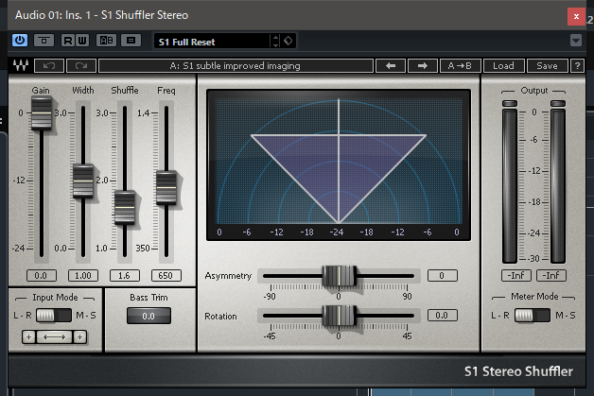Click the right polarity plus button
594x396 pixels.
pos(79,336)
